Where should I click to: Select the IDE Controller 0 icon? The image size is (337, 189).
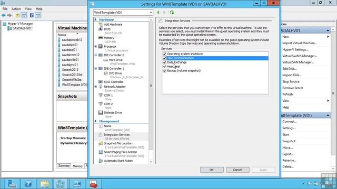point(101,55)
